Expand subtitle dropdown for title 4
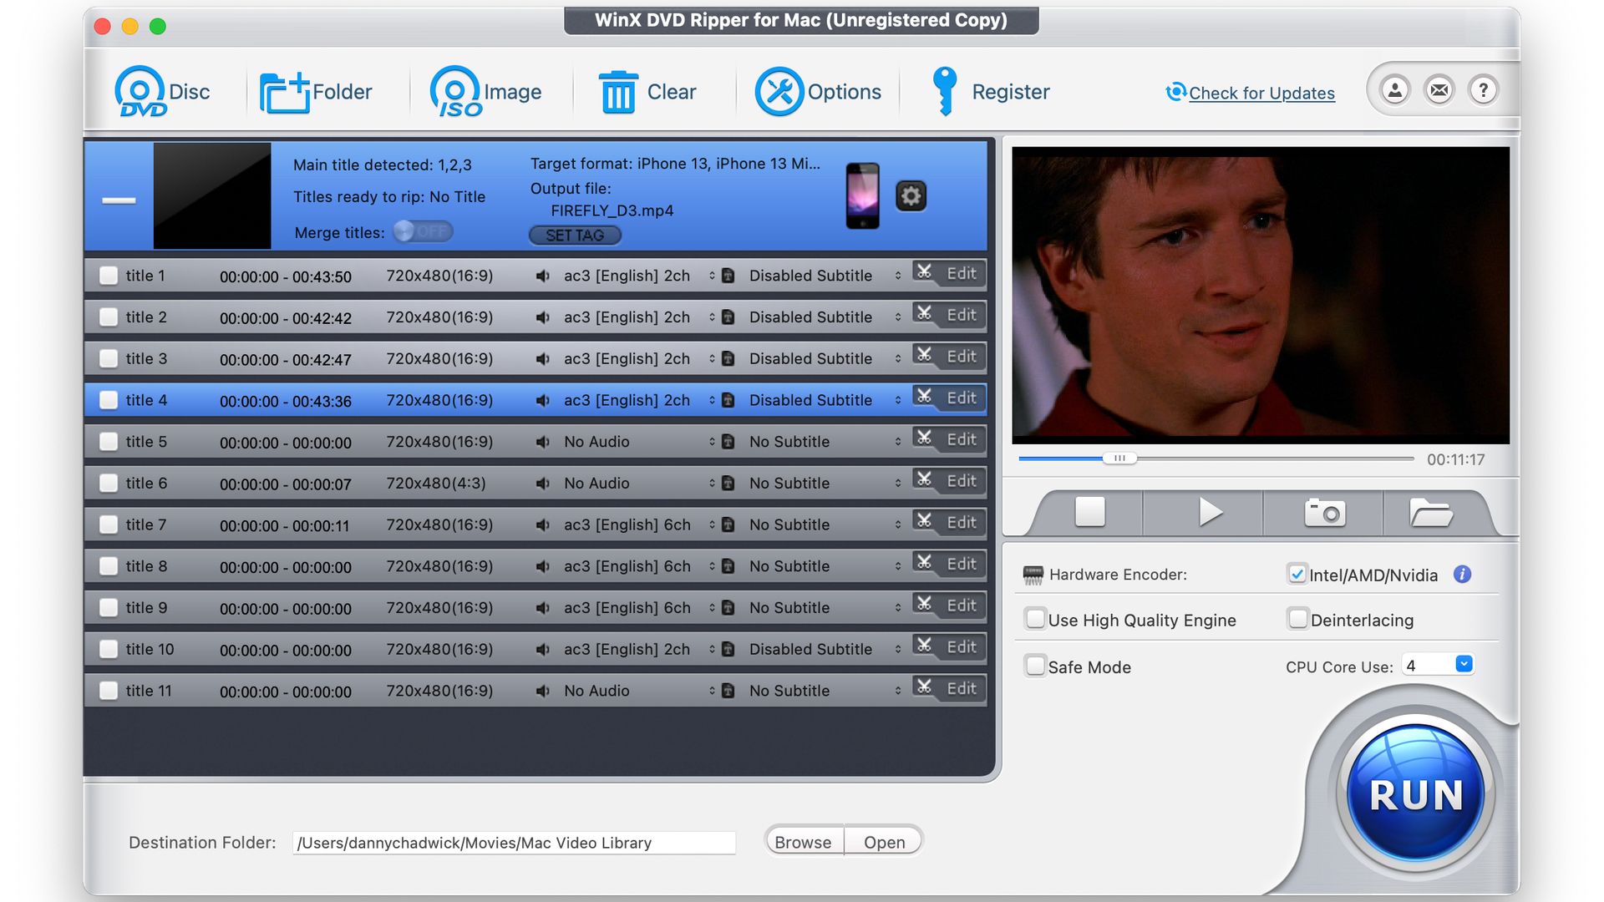This screenshot has width=1604, height=902. [896, 398]
